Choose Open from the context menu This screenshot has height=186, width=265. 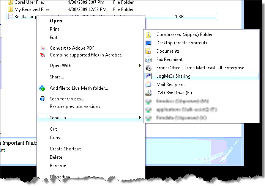coord(56,21)
